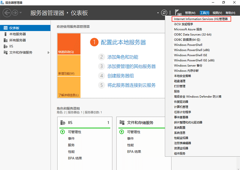Select 仪表板 in the left navigation
The height and width of the screenshot is (170, 240).
click(14, 28)
